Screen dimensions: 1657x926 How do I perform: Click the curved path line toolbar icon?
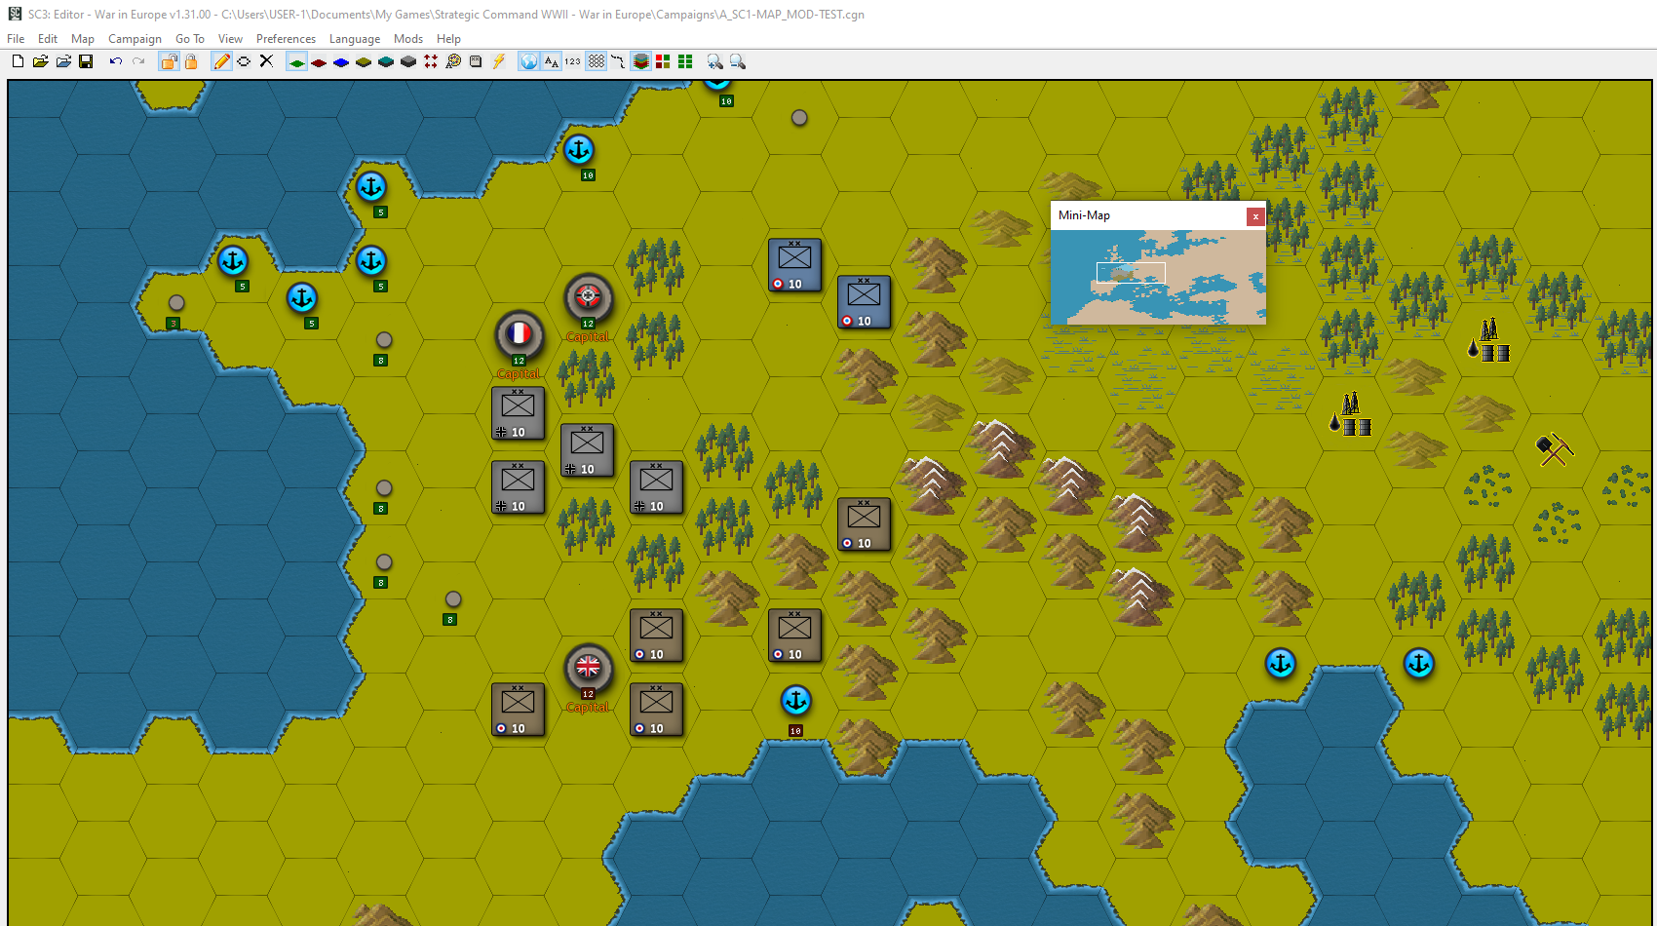(x=618, y=61)
